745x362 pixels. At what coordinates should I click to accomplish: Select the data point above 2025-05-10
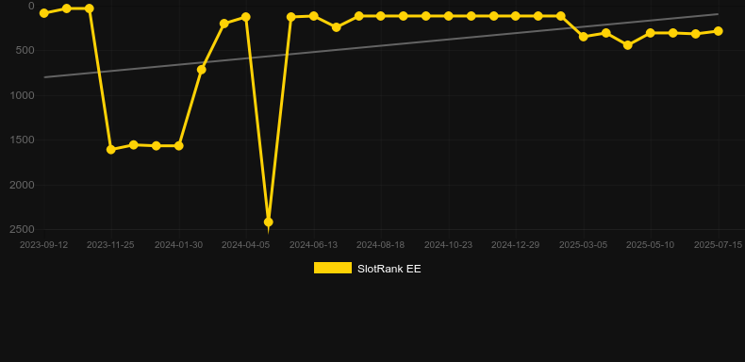[x=651, y=33]
